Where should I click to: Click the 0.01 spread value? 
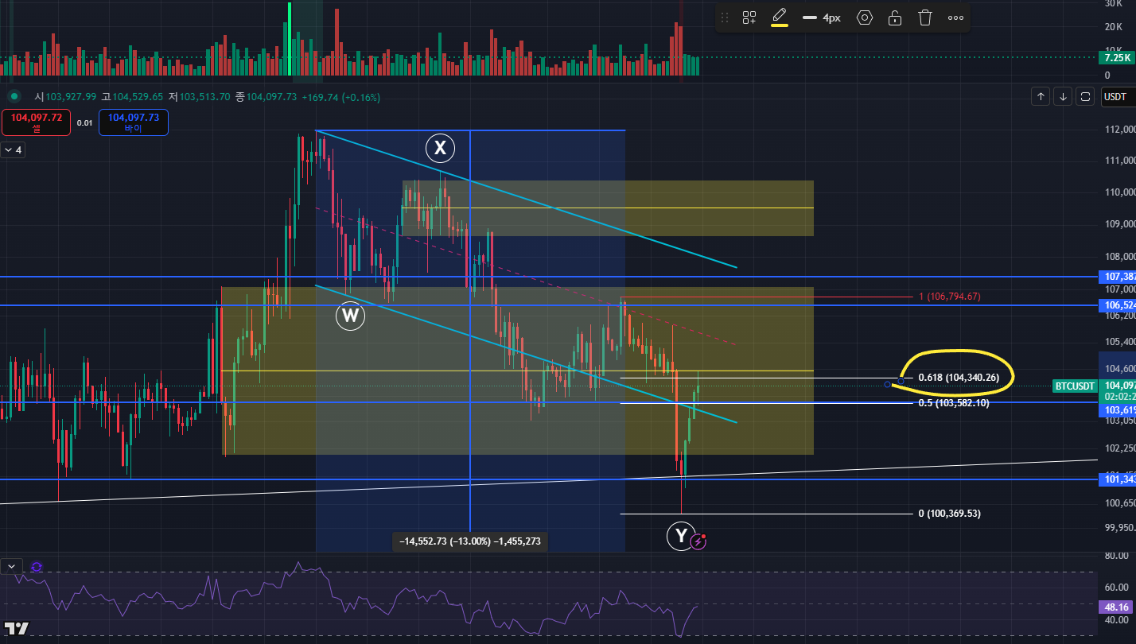pyautogui.click(x=85, y=123)
